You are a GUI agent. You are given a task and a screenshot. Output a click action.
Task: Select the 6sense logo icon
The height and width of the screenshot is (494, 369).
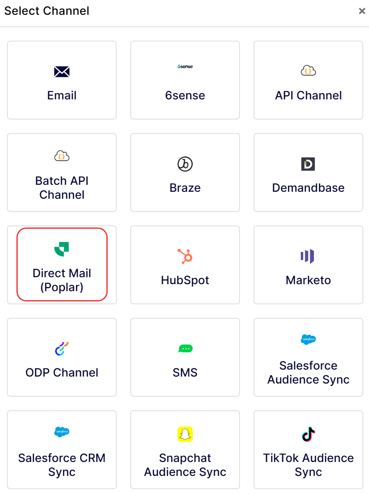185,67
